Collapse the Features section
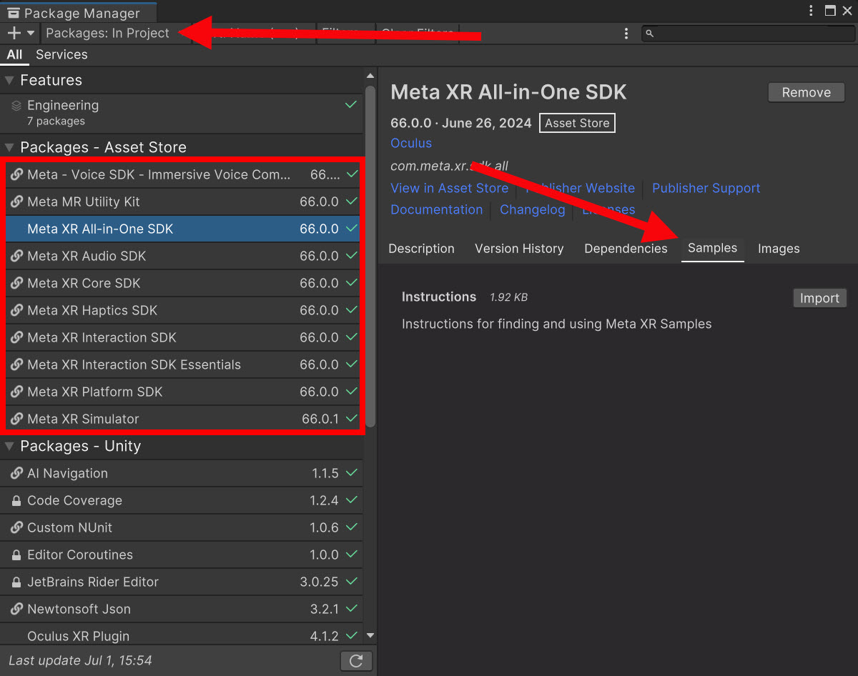Image resolution: width=858 pixels, height=676 pixels. pos(9,80)
